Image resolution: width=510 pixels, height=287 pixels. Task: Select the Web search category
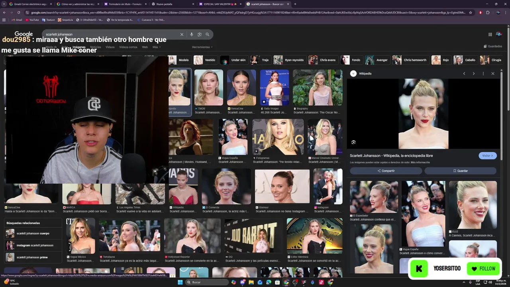[145, 47]
